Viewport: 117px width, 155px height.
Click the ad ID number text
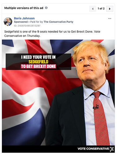coord(27,26)
